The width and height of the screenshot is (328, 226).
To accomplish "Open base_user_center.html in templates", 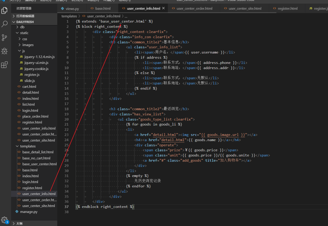I will (x=39, y=164).
